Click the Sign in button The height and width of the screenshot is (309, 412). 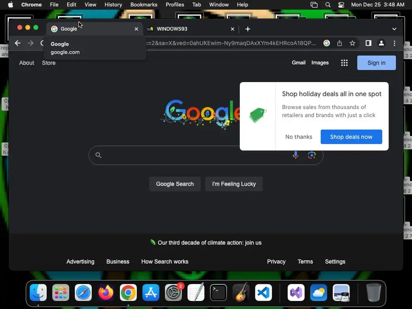pyautogui.click(x=376, y=63)
